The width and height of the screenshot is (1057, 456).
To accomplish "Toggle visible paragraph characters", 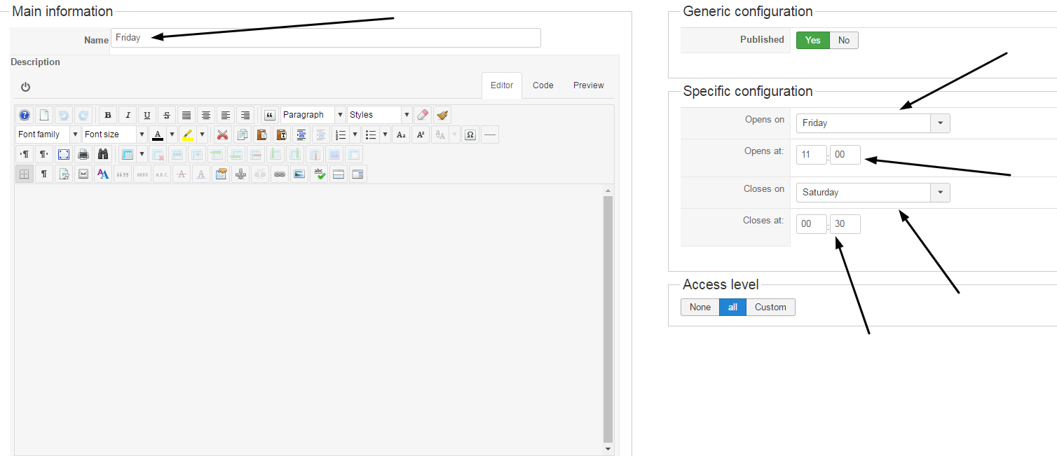I will (44, 174).
